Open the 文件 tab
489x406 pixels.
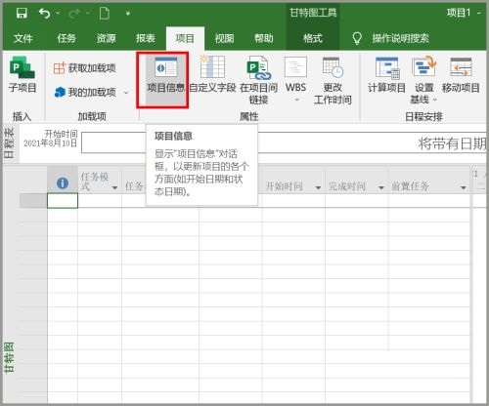pyautogui.click(x=23, y=38)
